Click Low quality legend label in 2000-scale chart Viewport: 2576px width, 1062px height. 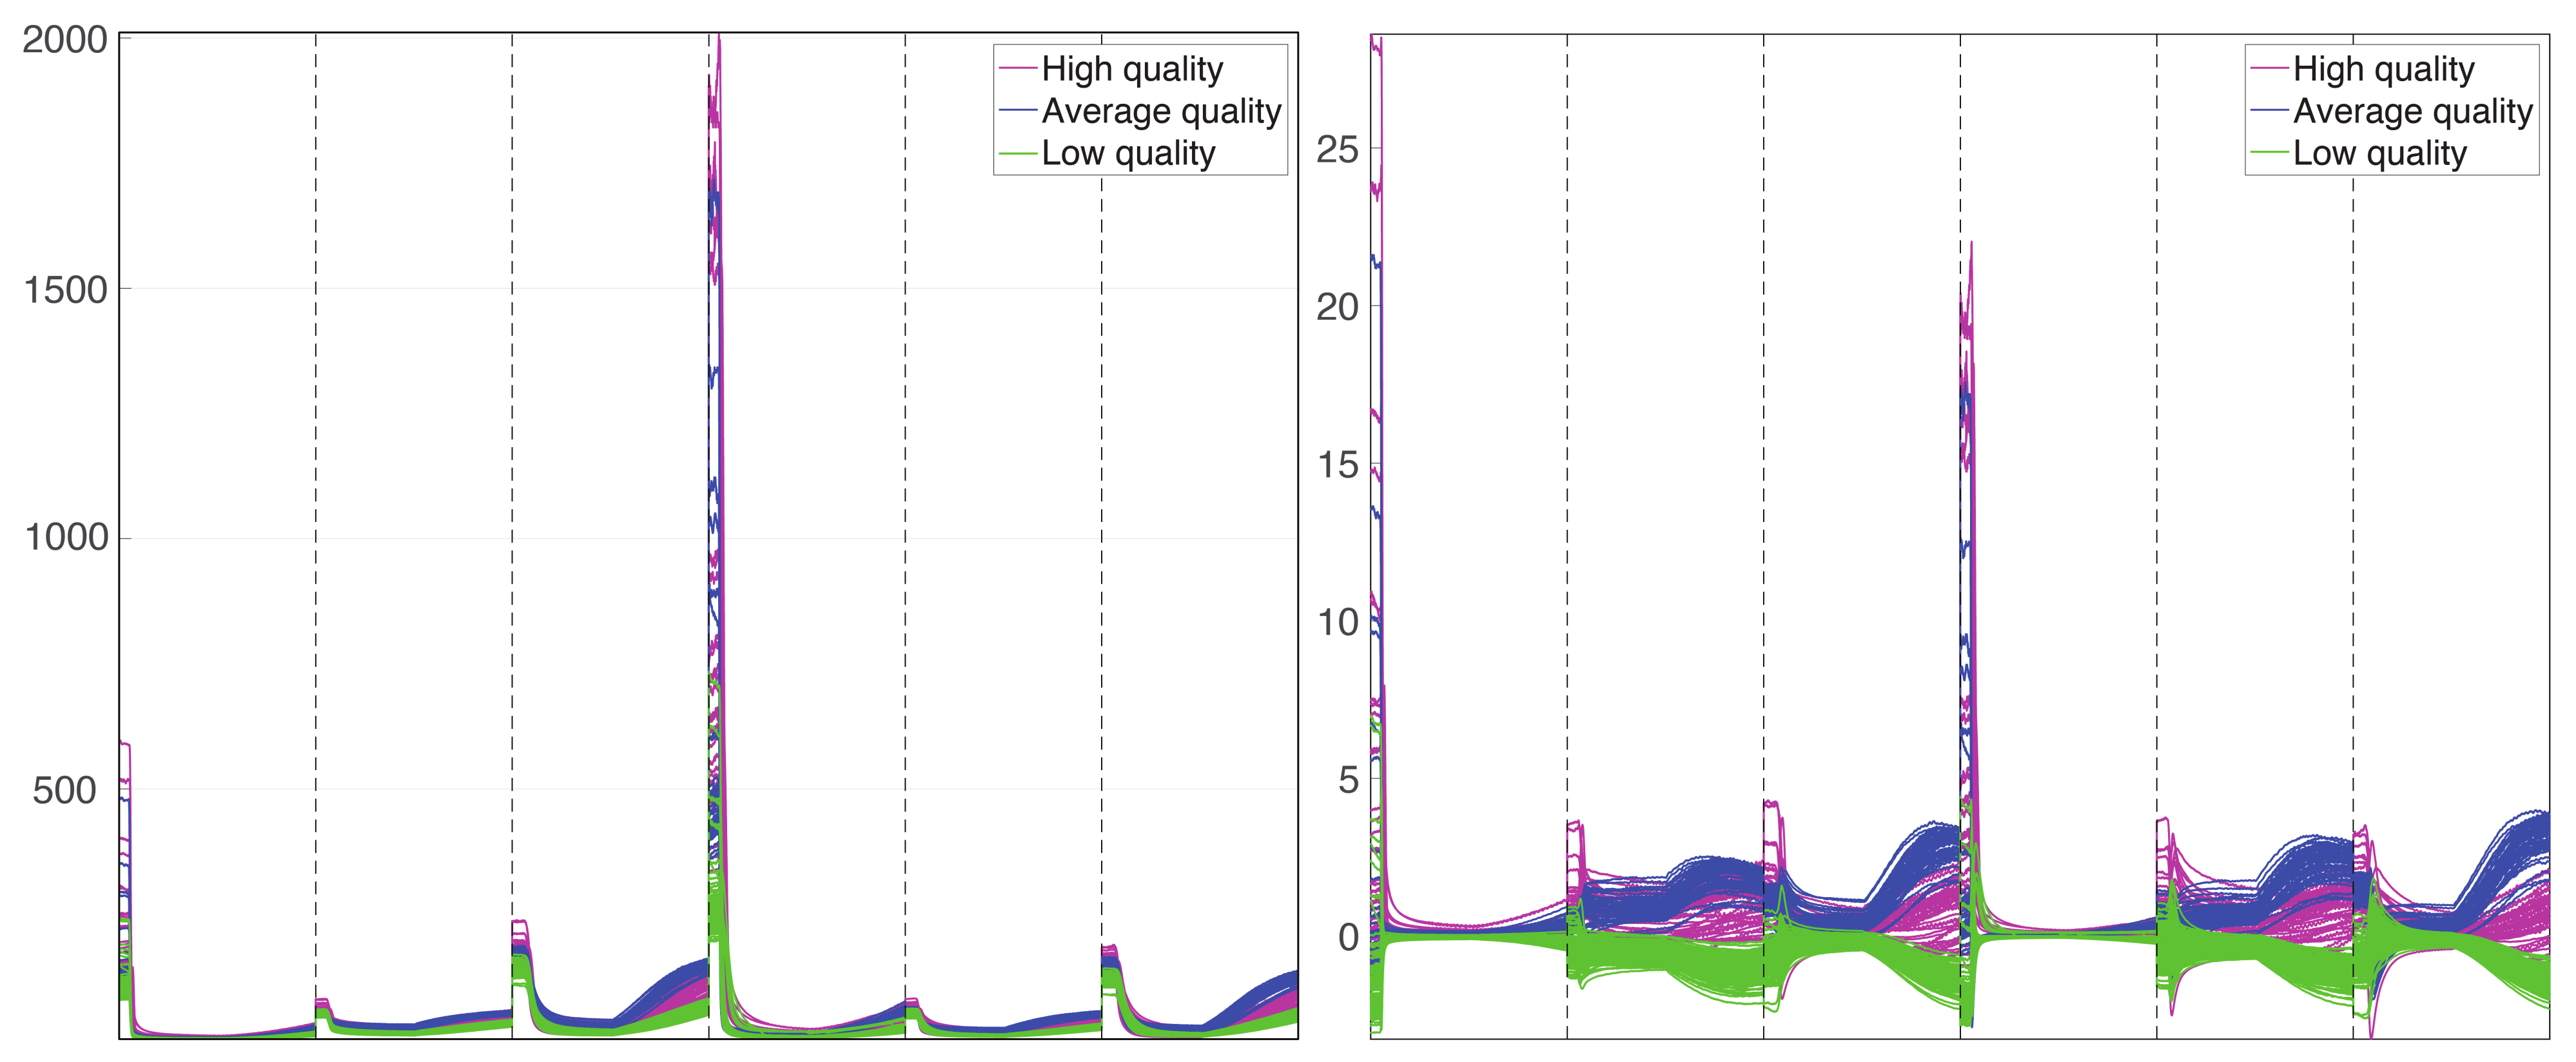pyautogui.click(x=1128, y=153)
